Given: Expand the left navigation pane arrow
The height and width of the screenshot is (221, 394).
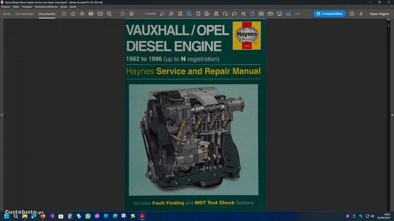Looking at the screenshot, I should tap(2, 114).
